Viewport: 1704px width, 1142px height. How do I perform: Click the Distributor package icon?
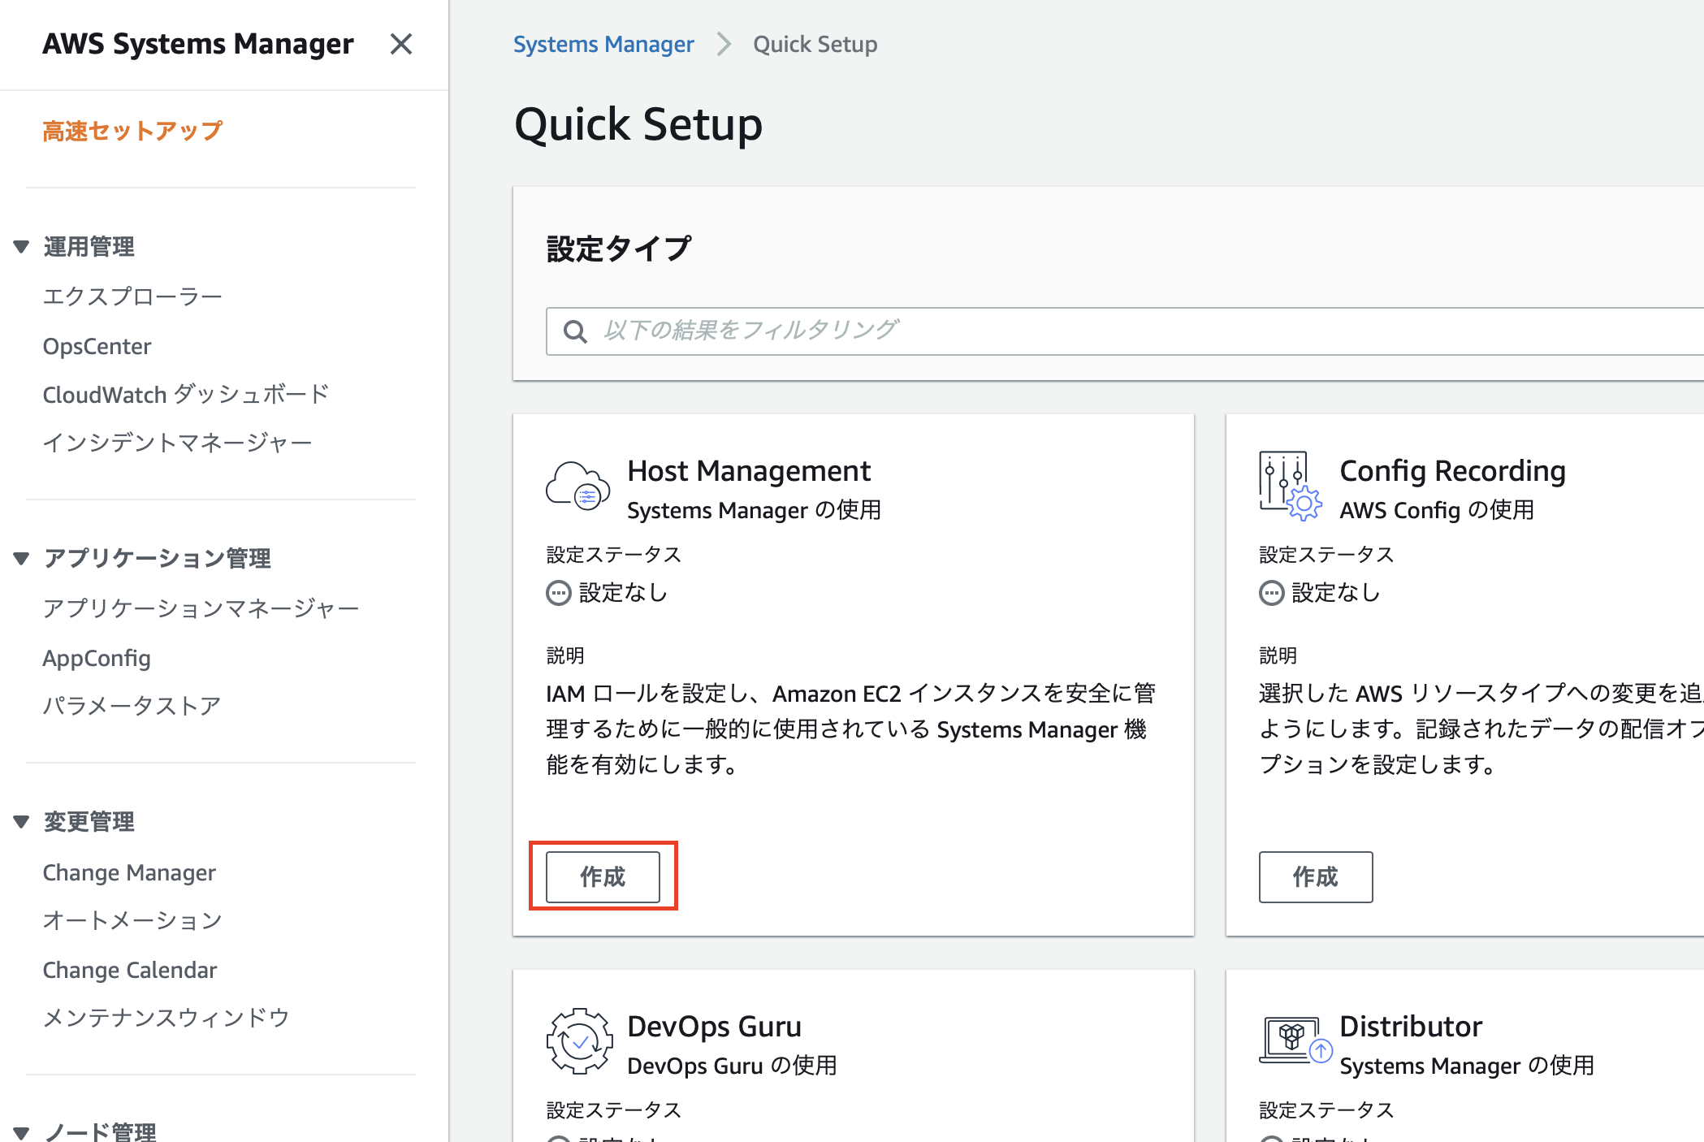1290,1041
